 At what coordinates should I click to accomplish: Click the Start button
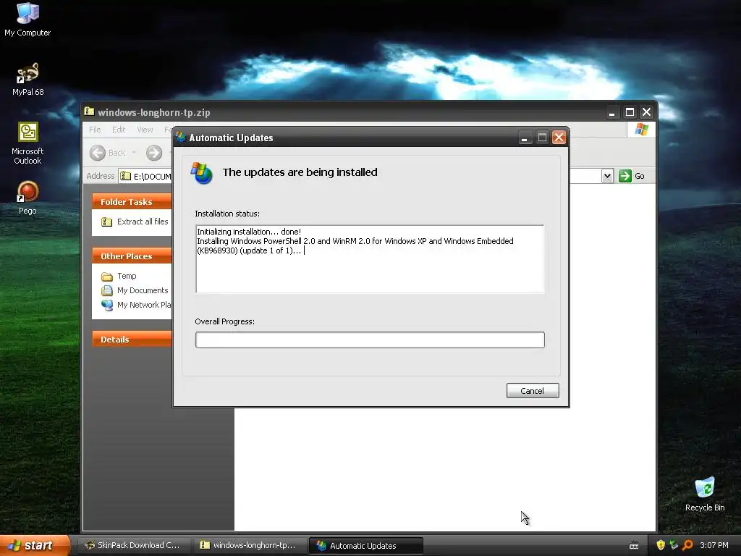pos(35,545)
